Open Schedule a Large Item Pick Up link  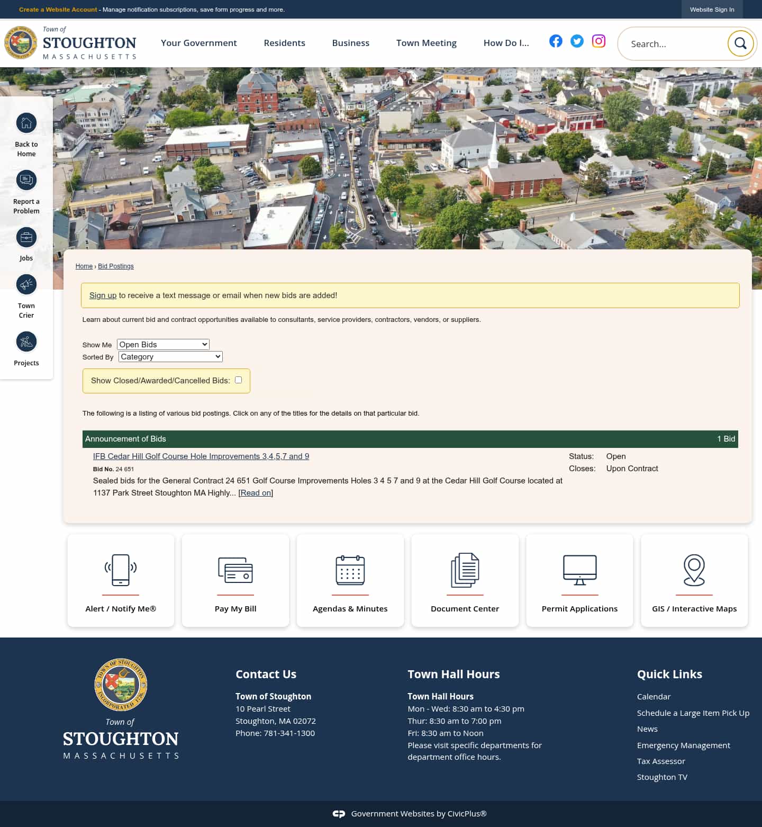click(693, 713)
